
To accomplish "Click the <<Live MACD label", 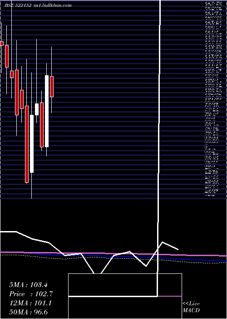I will point(191,307).
